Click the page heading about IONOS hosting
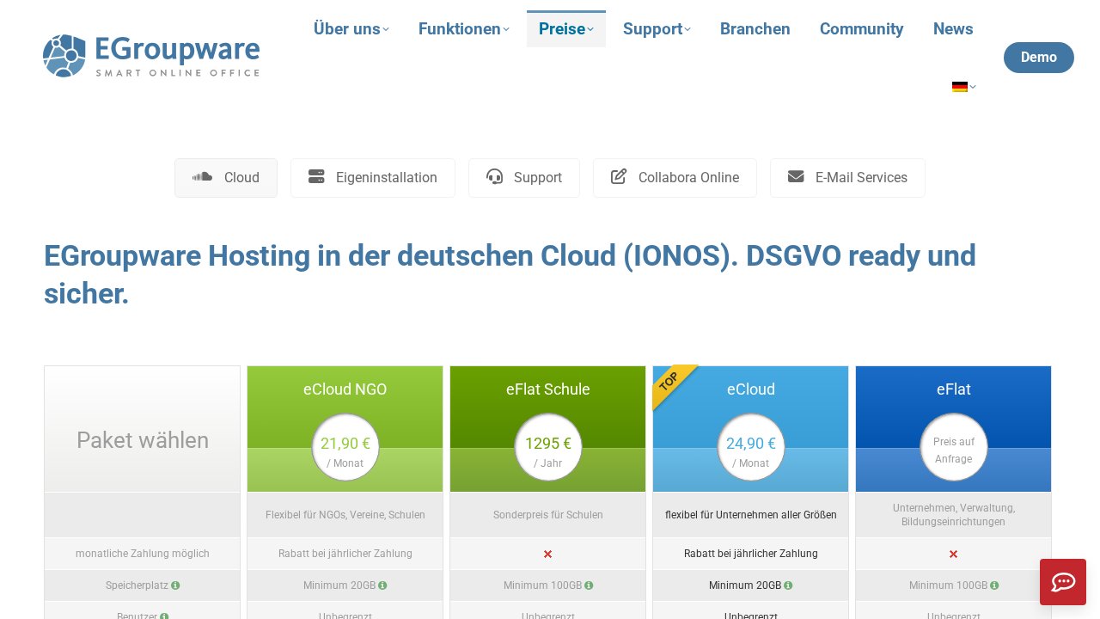Viewport: 1100px width, 619px height. click(510, 274)
